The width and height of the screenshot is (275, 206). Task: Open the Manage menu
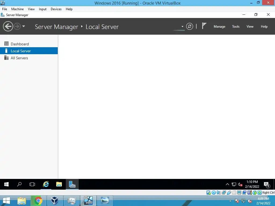(x=219, y=27)
